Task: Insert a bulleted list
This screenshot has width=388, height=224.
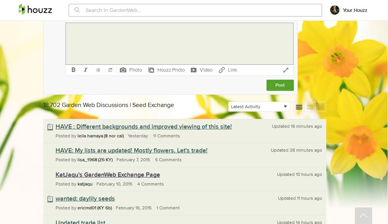Action: (98, 70)
